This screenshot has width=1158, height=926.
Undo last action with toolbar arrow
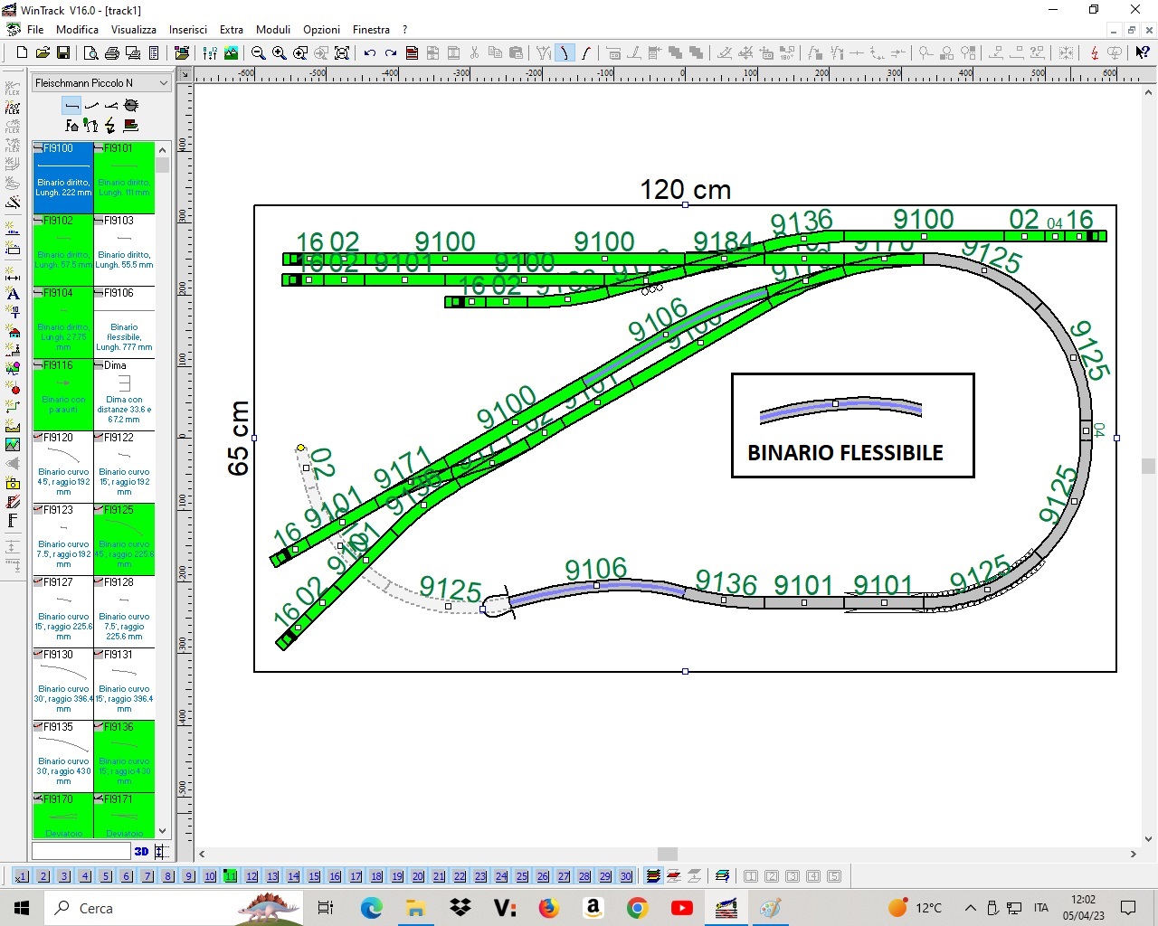[x=370, y=53]
